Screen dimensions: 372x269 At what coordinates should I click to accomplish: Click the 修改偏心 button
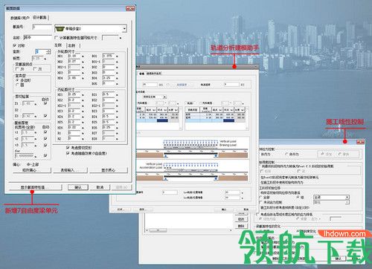32,170
